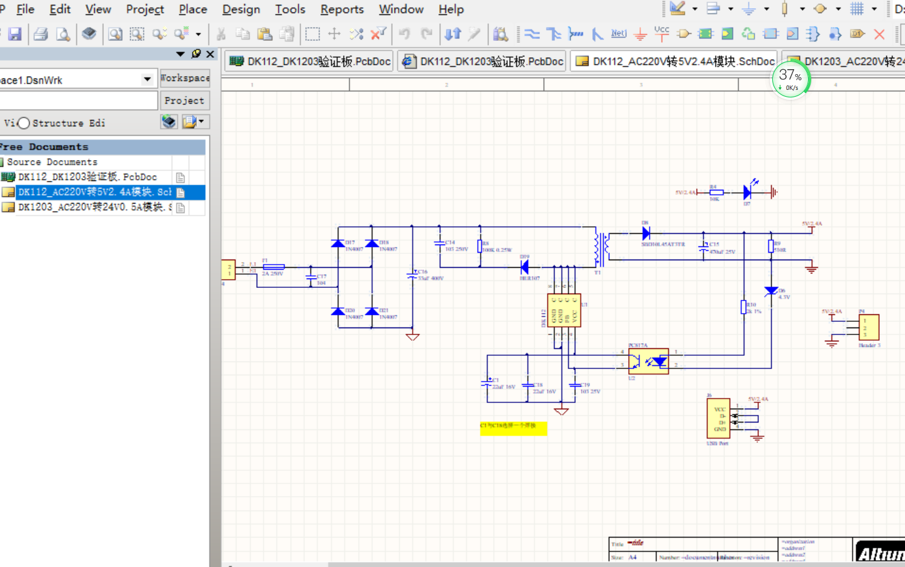Screen dimensions: 905x567
Task: Click the Project button
Action: tap(184, 101)
